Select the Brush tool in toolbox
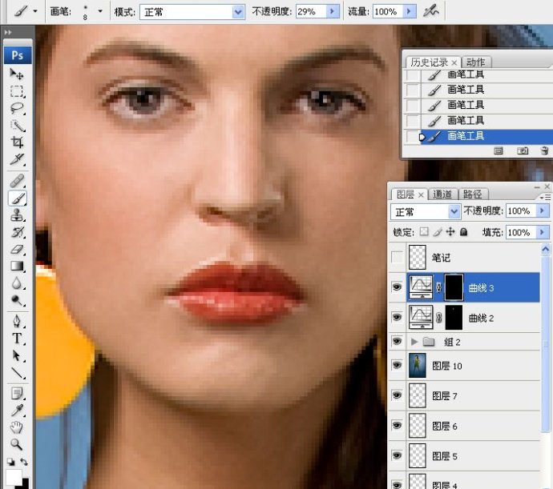 click(18, 198)
